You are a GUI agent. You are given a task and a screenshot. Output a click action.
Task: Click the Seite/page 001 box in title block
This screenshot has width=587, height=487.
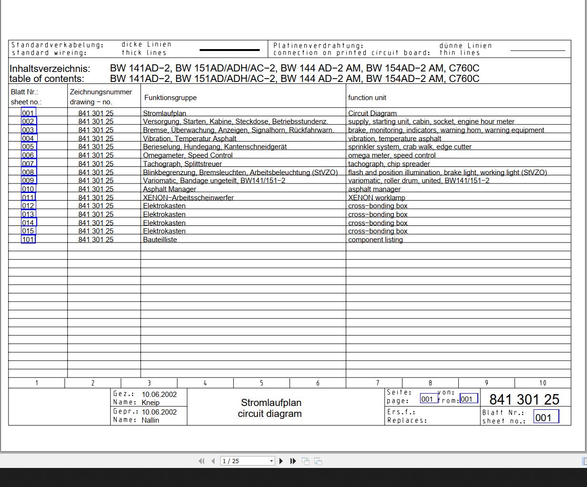coord(429,399)
